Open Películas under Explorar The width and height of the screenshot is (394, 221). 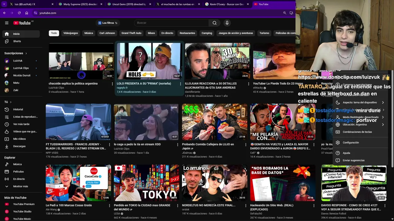(x=21, y=172)
